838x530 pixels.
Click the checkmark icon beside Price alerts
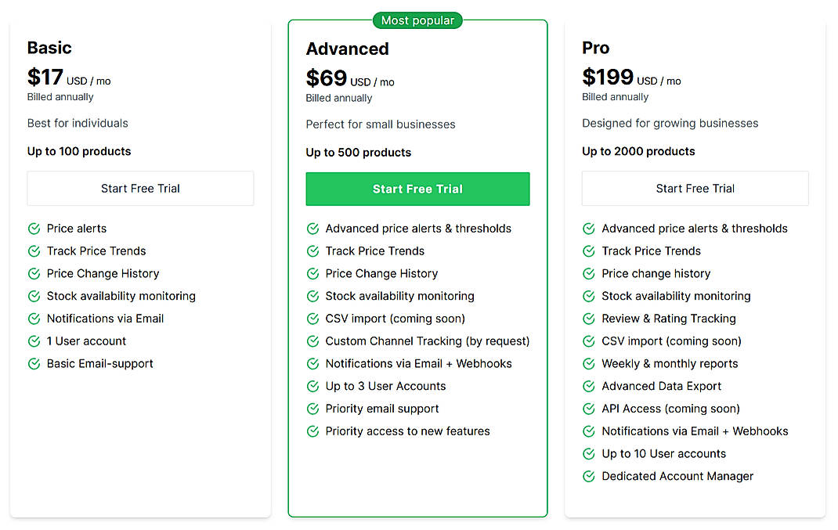point(34,229)
